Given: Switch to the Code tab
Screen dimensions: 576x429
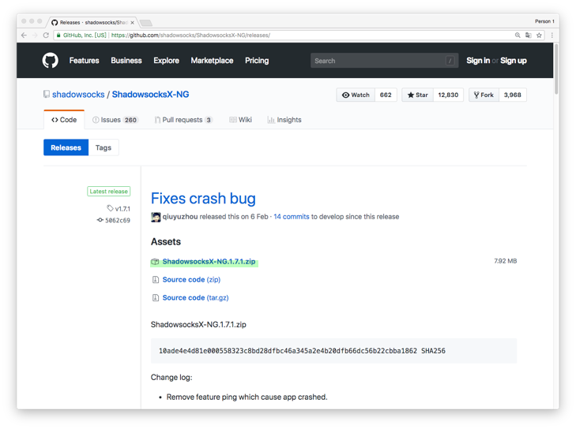Looking at the screenshot, I should pos(64,120).
